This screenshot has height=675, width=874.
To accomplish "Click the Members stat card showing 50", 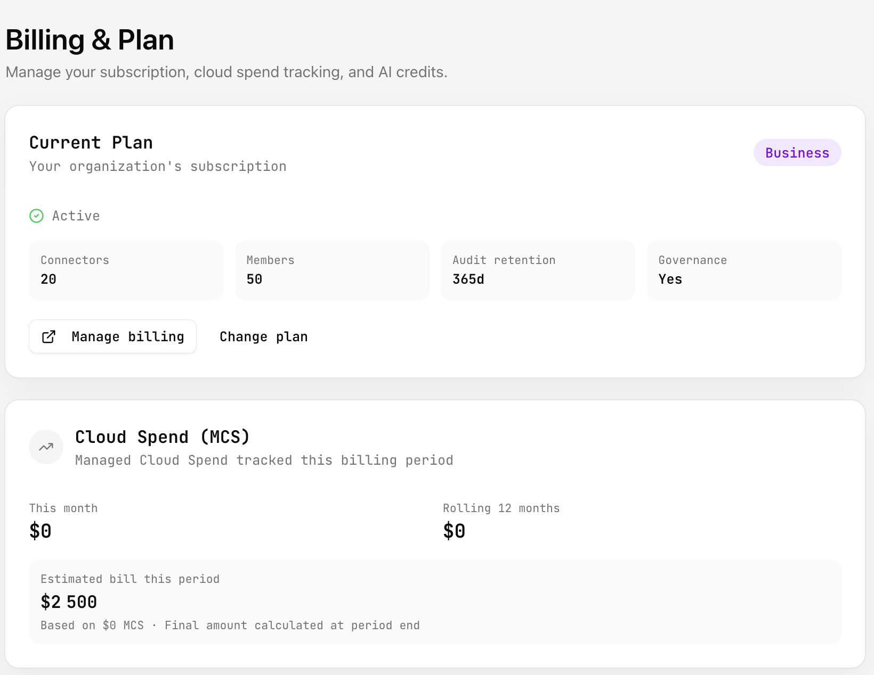I will point(331,270).
